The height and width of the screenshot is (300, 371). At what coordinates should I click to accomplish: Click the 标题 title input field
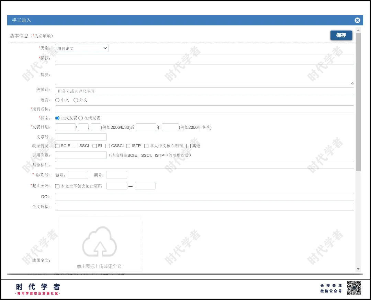click(204, 58)
